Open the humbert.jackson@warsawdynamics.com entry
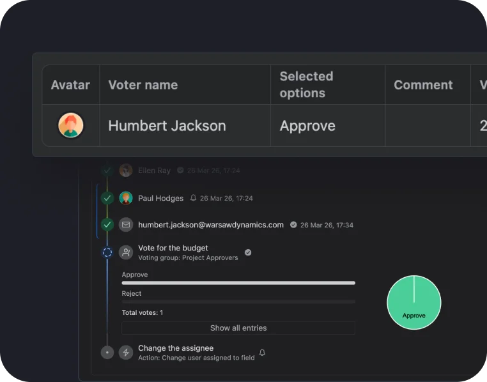 [x=210, y=225]
